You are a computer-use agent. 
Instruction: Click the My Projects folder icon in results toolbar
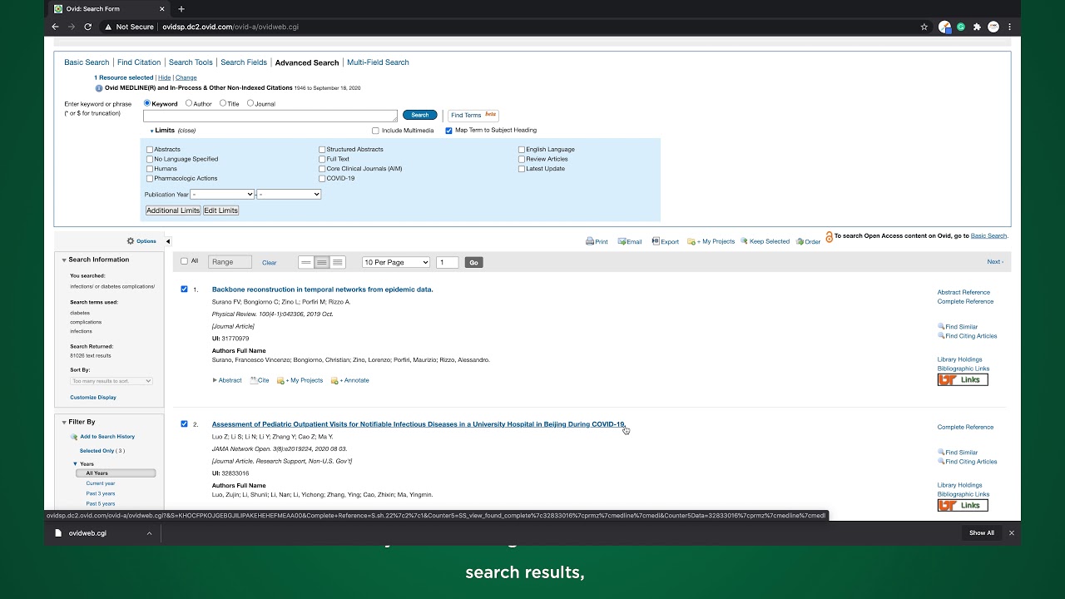691,241
